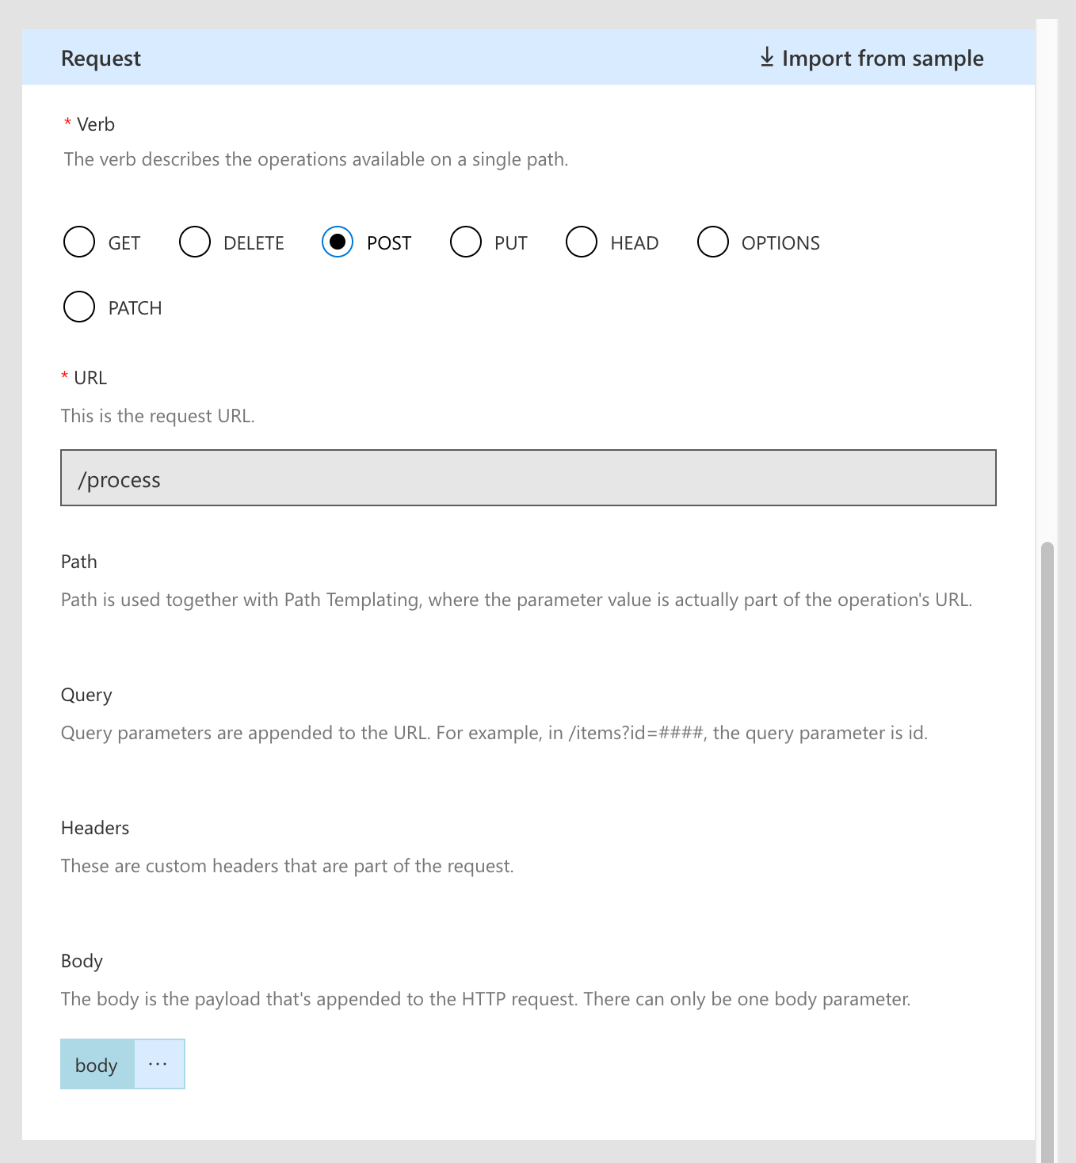Viewport: 1076px width, 1163px height.
Task: Click the Request panel header
Action: 101,58
